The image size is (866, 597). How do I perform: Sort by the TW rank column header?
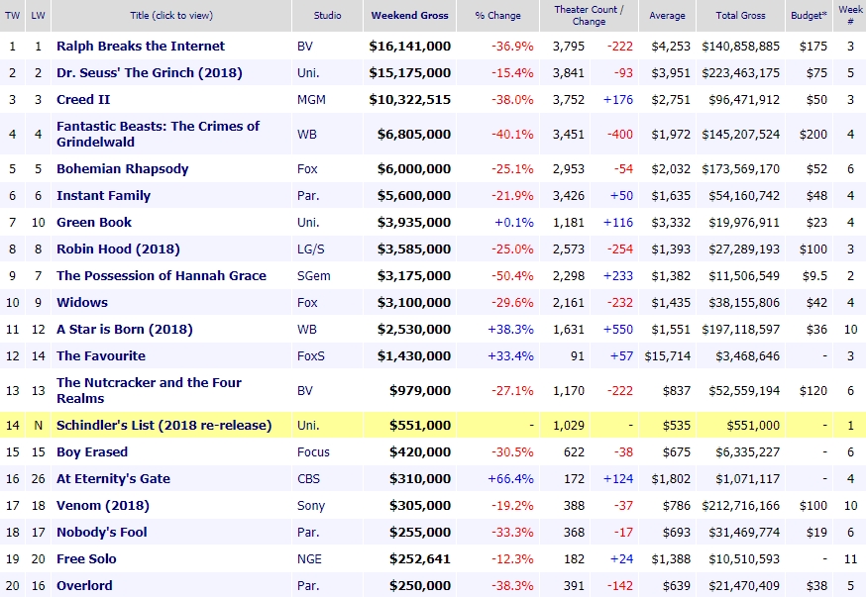point(12,16)
